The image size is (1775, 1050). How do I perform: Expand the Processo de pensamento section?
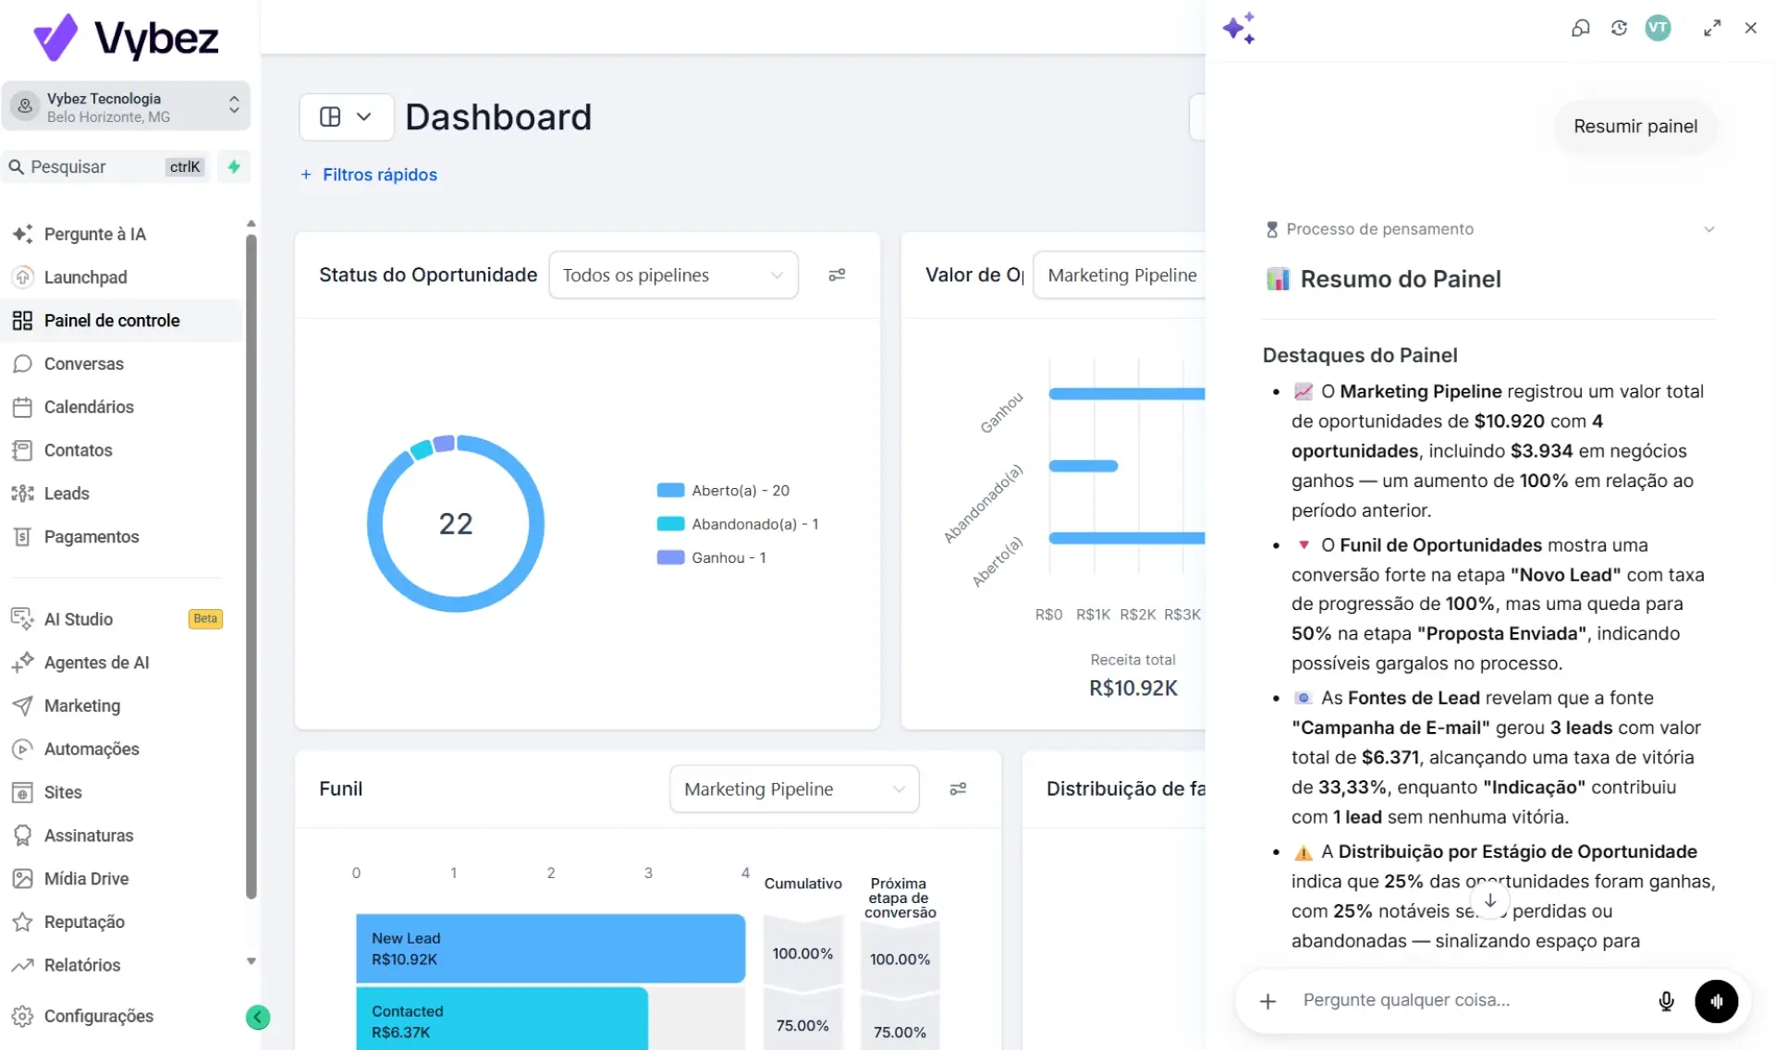1489,229
